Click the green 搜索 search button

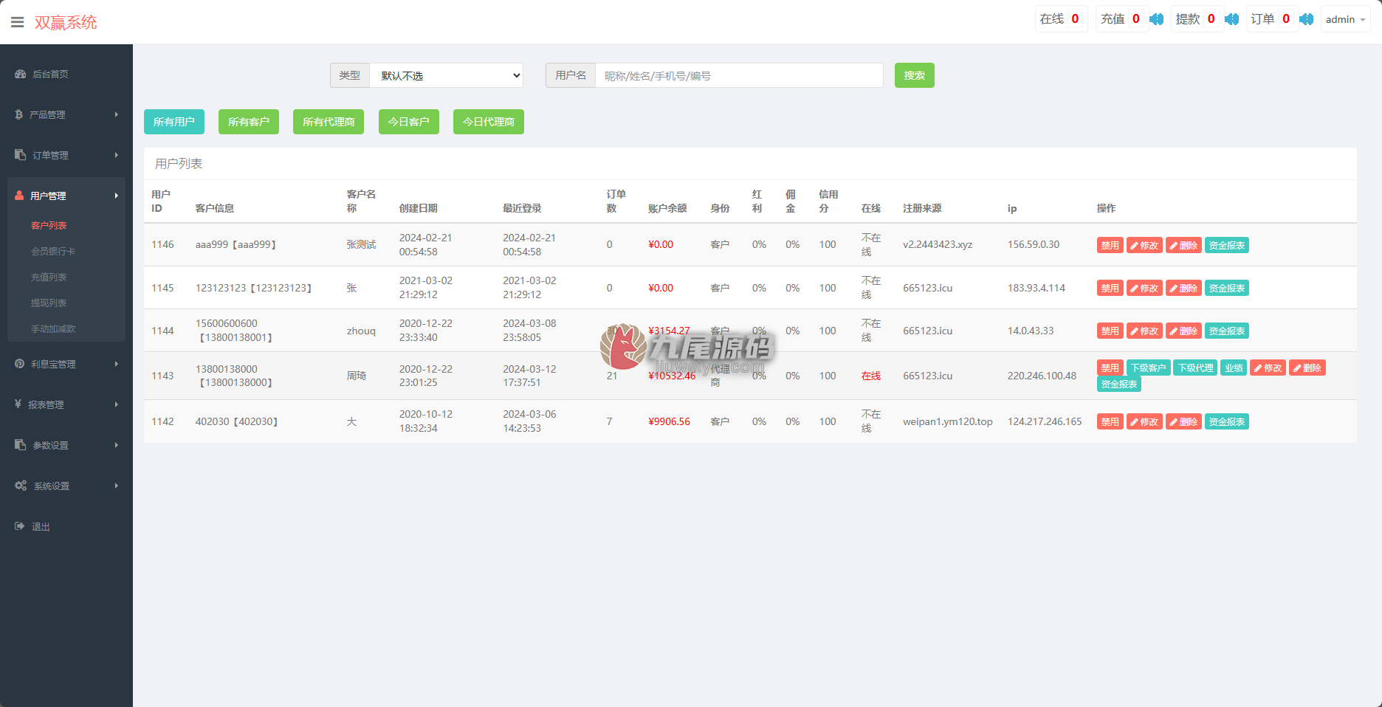click(914, 75)
